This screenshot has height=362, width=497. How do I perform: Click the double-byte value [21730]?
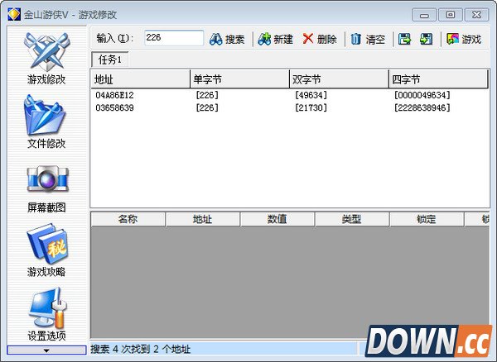click(311, 107)
